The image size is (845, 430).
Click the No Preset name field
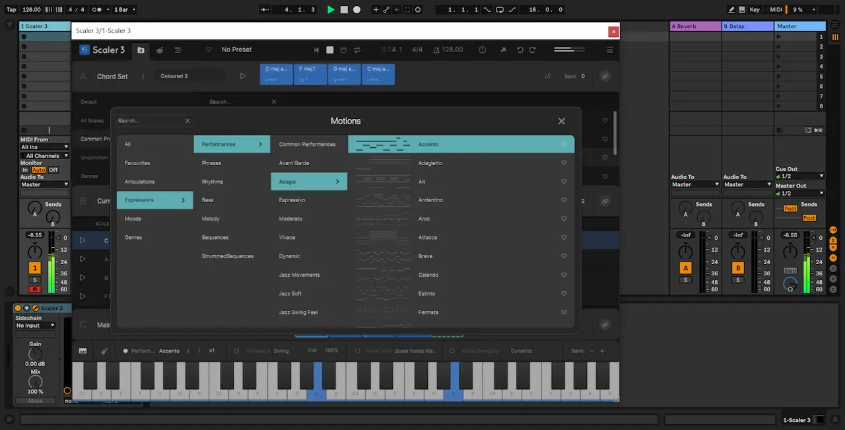coord(236,50)
